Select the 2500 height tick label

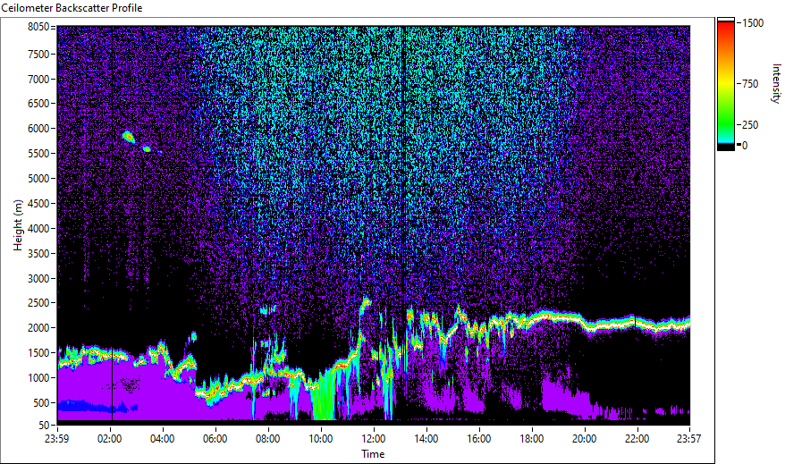[38, 303]
